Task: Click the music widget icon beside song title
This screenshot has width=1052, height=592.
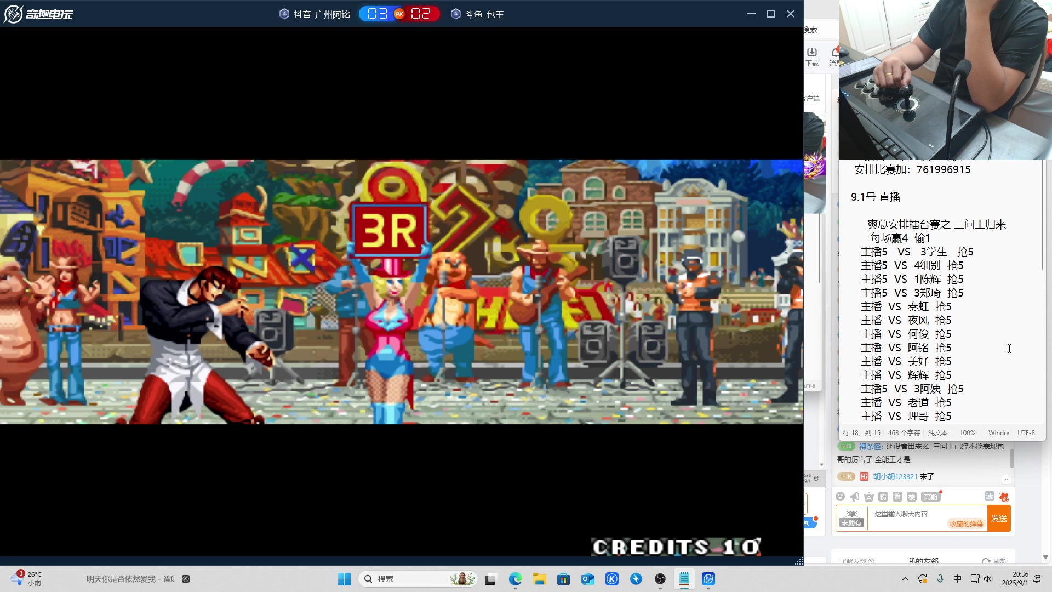Action: coord(186,579)
